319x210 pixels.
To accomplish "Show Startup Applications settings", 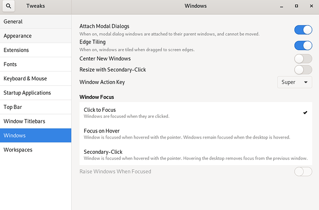I will [36, 93].
